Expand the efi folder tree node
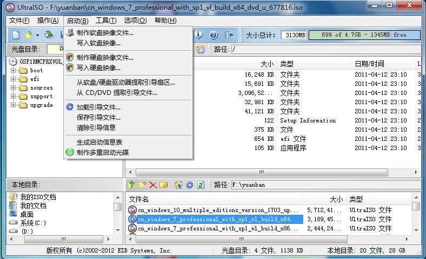The width and height of the screenshot is (426, 259). [x=13, y=79]
